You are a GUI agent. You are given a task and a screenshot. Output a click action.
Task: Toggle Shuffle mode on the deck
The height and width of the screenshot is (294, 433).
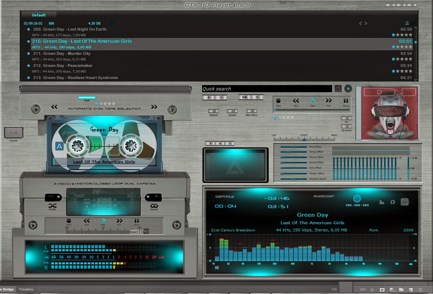[x=52, y=205]
